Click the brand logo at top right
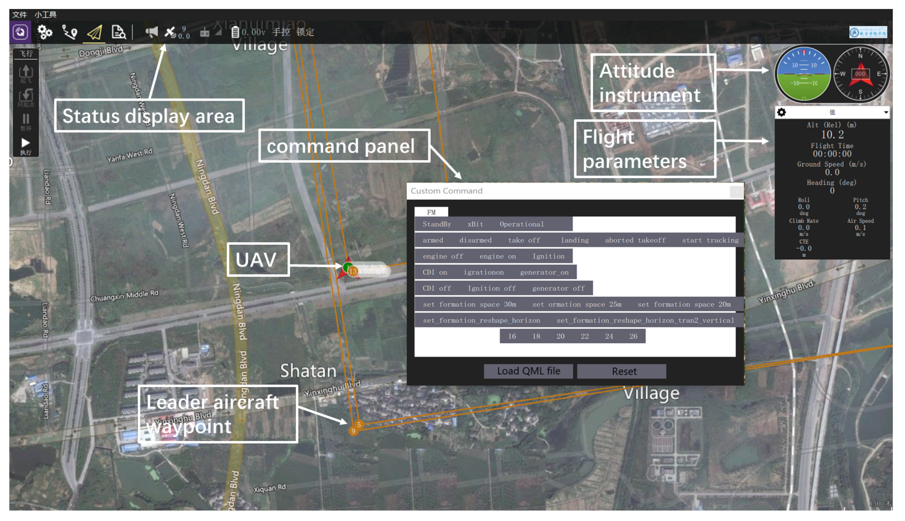905x521 pixels. [x=868, y=33]
